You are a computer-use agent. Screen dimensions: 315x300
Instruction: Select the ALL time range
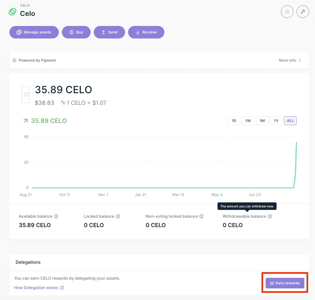290,120
